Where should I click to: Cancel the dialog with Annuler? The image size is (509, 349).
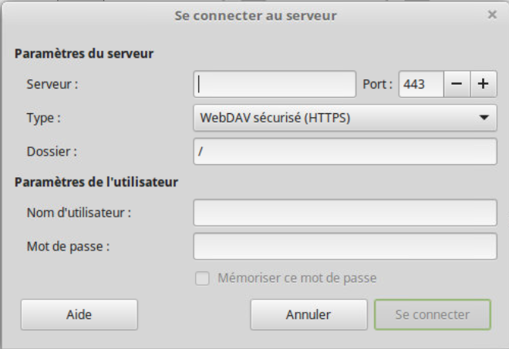pos(308,314)
